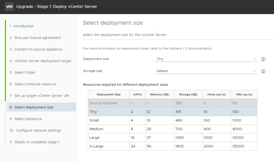Go to step 6 Select compute resource
The image size is (274, 162).
point(33,84)
